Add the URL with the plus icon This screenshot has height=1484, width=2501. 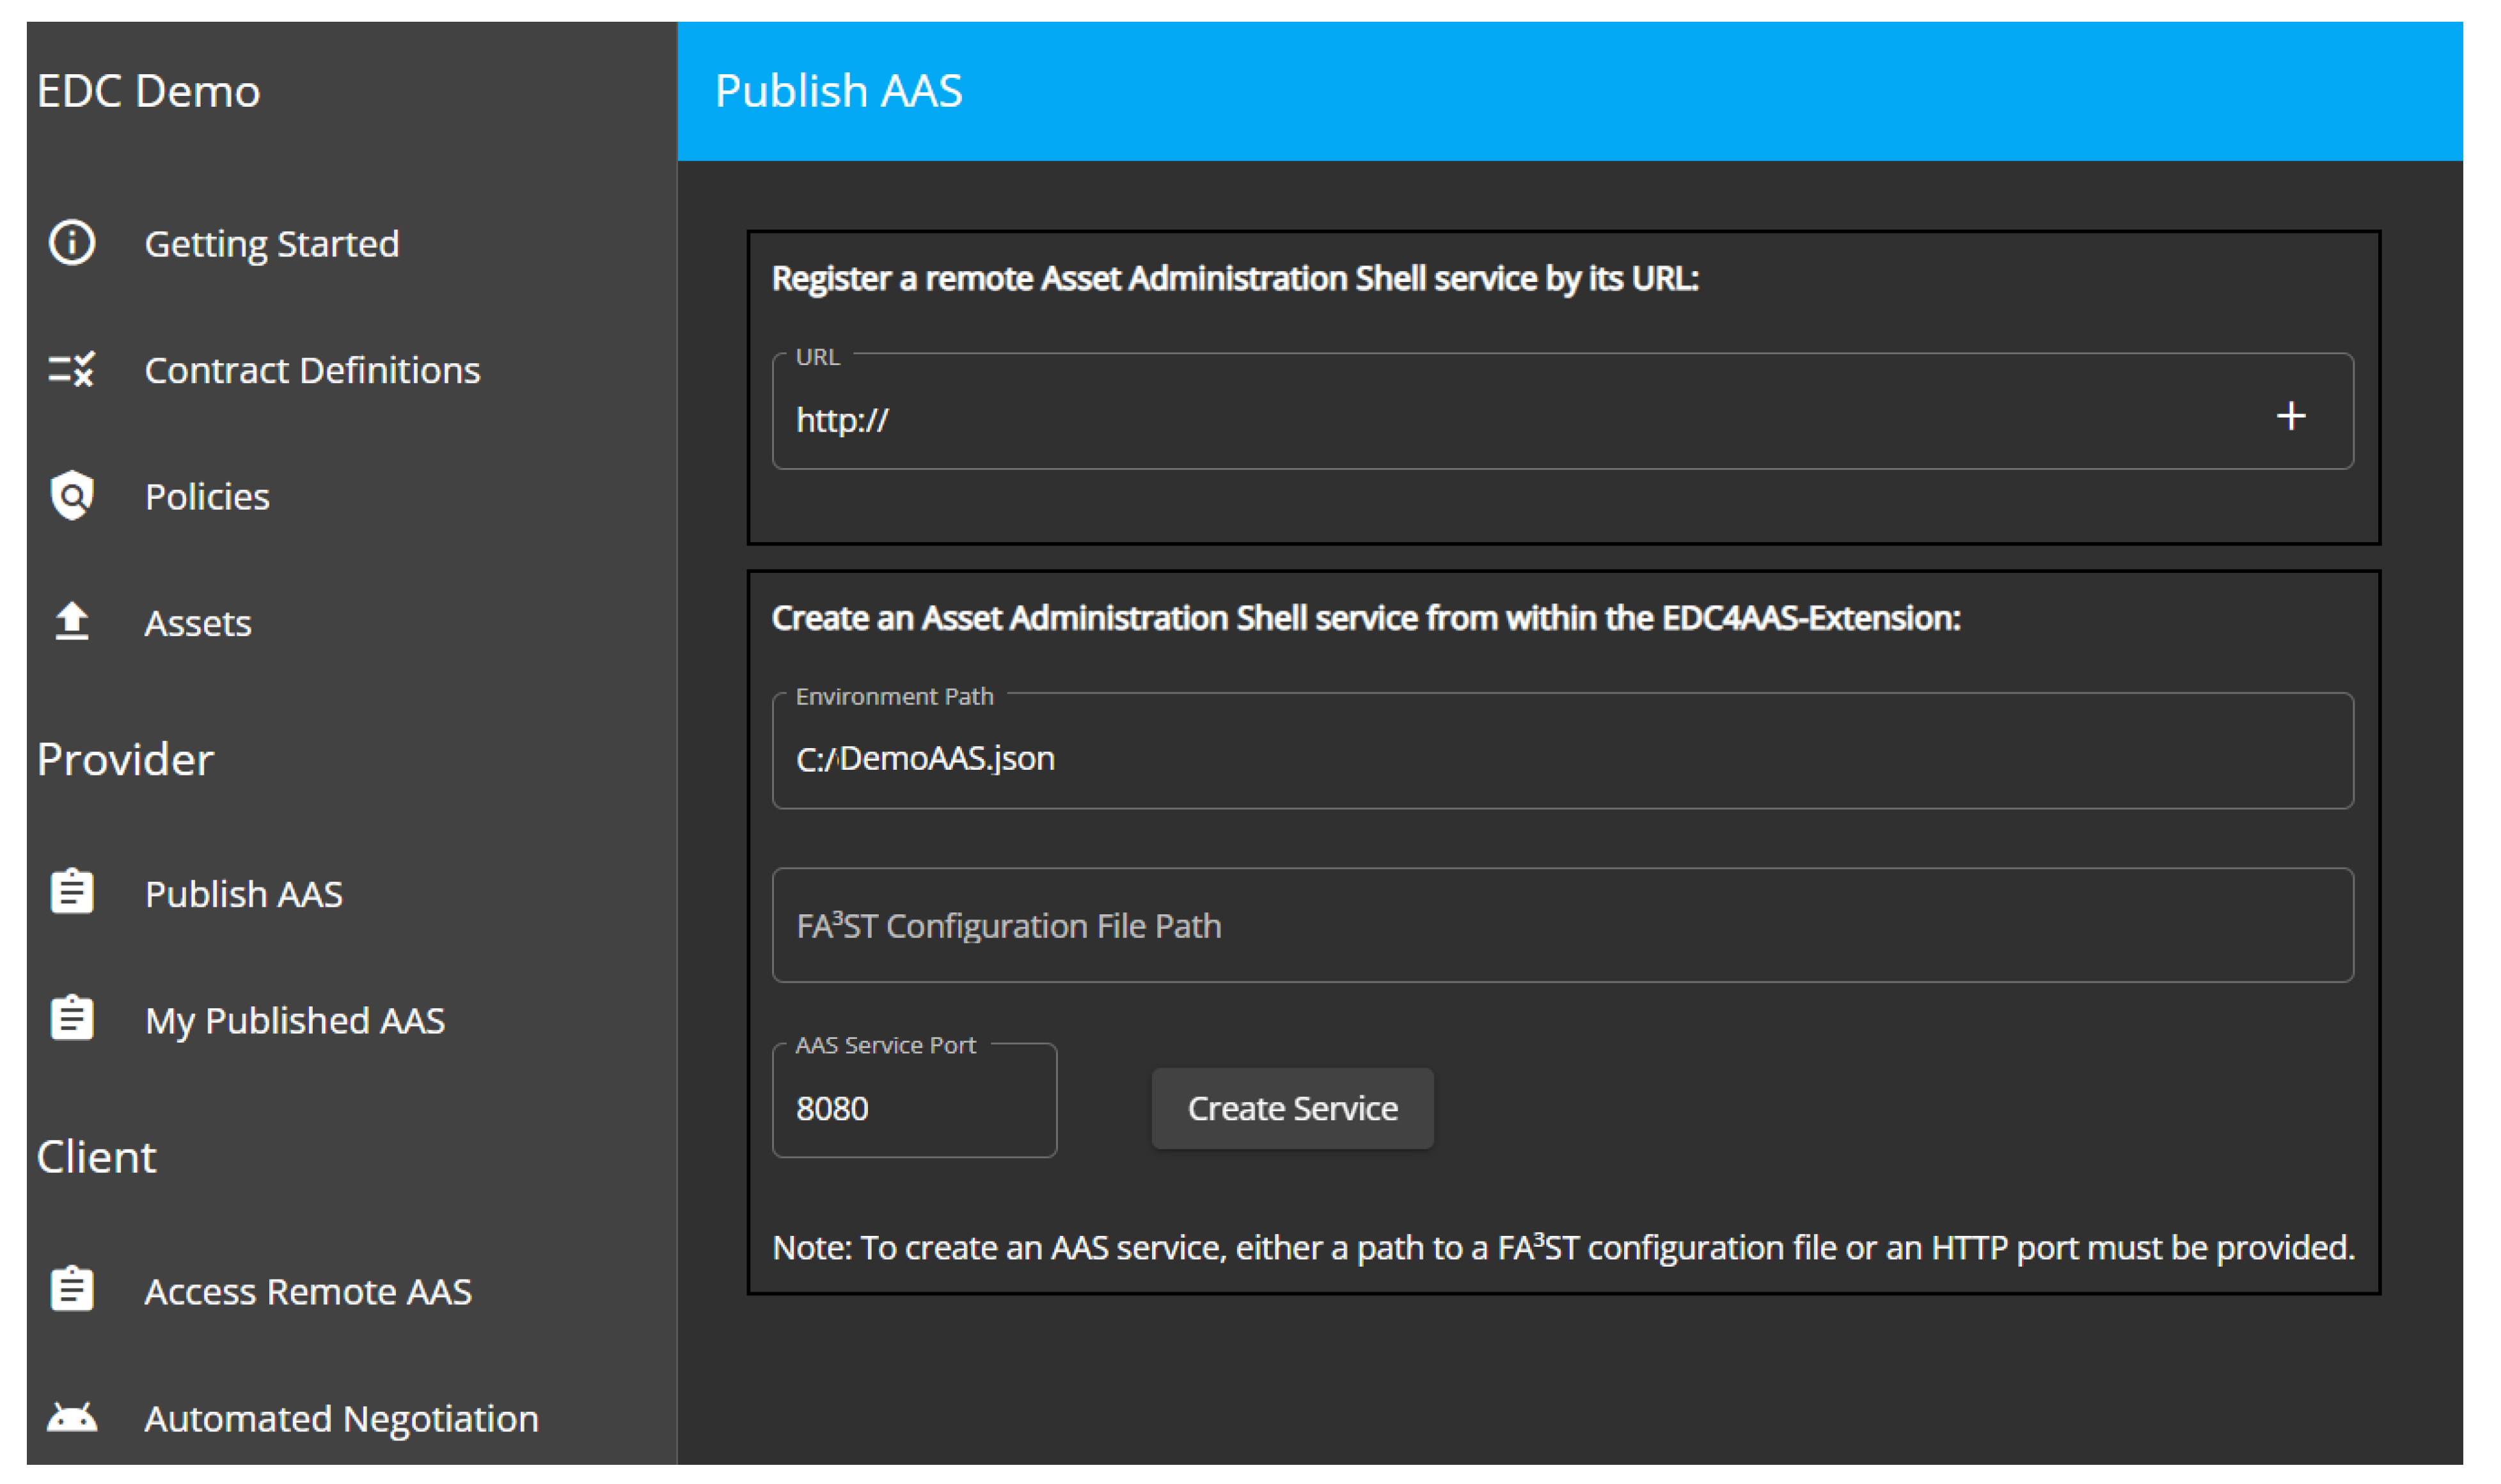2291,416
